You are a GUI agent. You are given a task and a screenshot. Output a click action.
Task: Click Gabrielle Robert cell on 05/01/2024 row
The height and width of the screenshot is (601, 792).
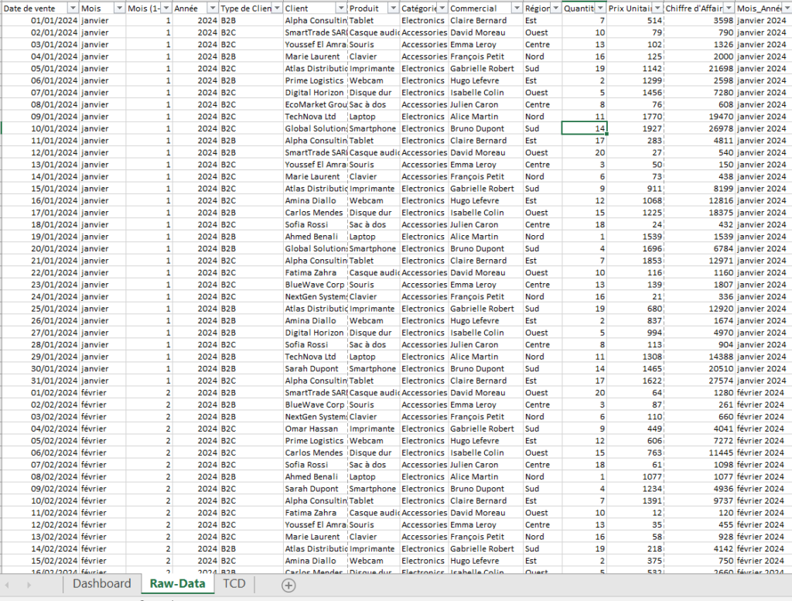click(x=486, y=69)
